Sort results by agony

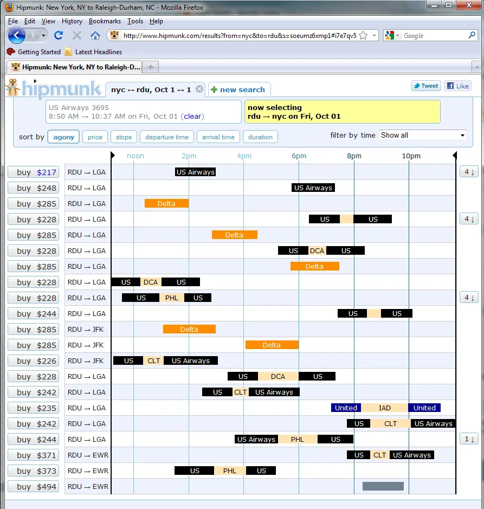(63, 137)
